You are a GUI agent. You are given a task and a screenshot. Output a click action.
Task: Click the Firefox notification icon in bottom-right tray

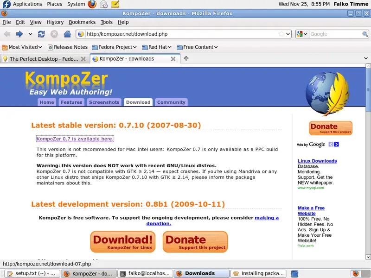(356, 273)
